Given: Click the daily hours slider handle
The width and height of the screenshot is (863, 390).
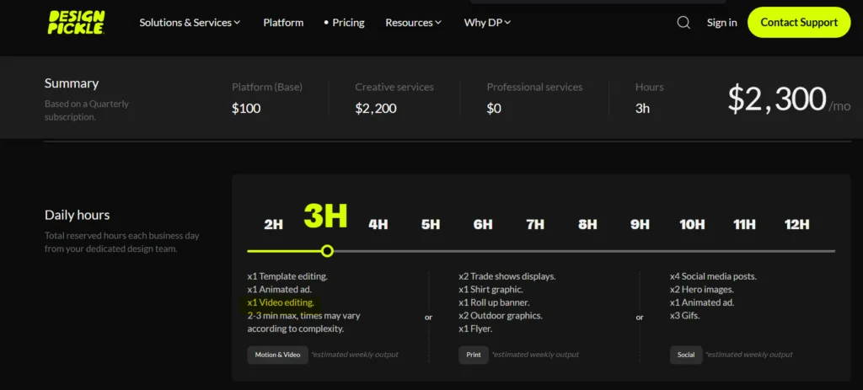Looking at the screenshot, I should click(328, 251).
